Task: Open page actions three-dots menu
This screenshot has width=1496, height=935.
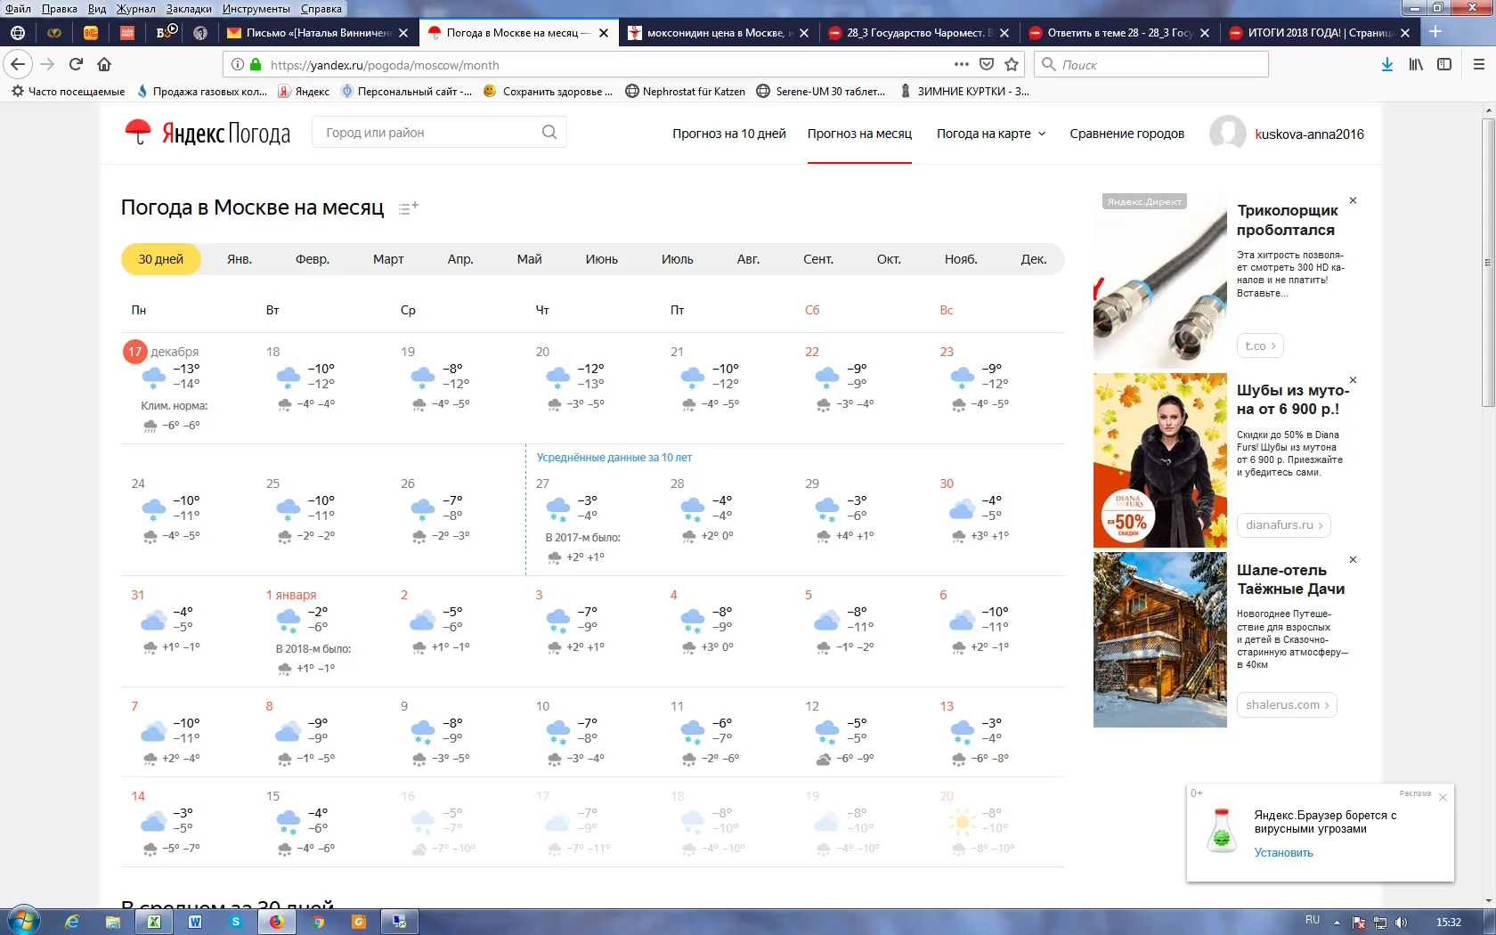Action: pyautogui.click(x=961, y=64)
